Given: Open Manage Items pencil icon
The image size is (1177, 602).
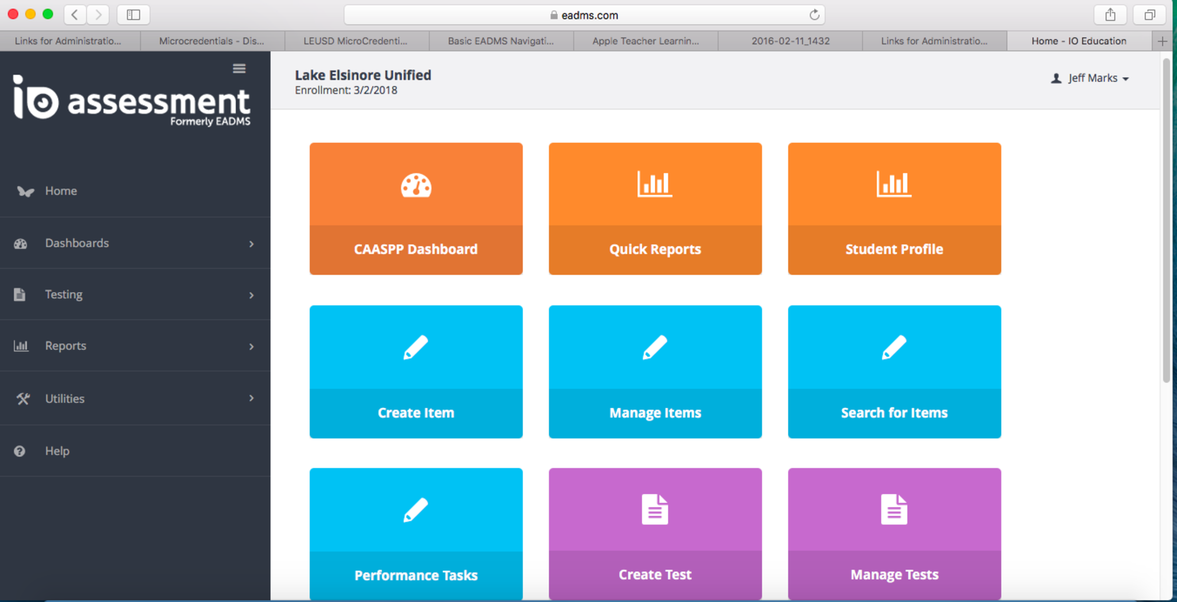Looking at the screenshot, I should 655,347.
